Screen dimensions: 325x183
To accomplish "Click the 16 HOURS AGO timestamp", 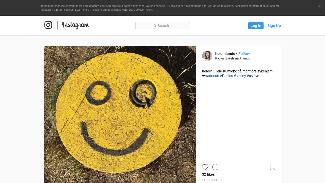I will (x=212, y=180).
